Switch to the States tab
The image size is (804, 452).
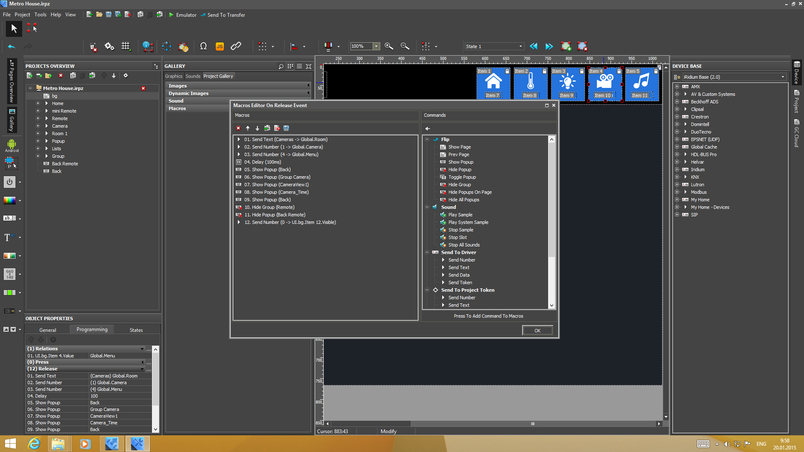click(136, 330)
